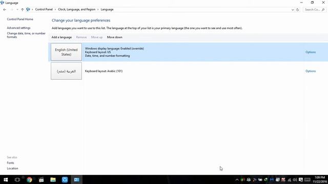Click 'Keyboard layout: Arabic (101)' text
Screen dimensions: 328x184
104,71
